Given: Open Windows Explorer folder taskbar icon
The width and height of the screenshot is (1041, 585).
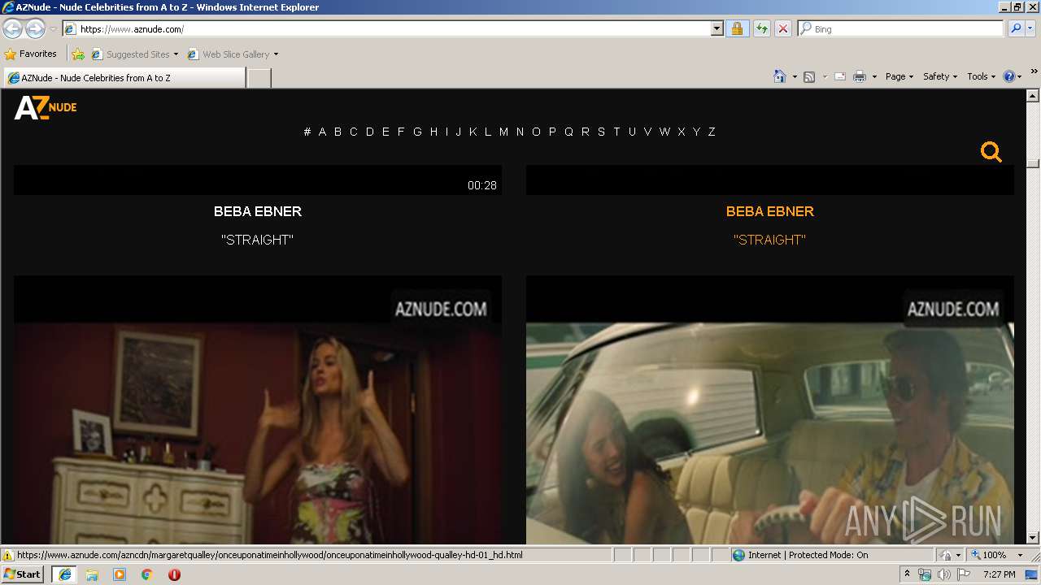Looking at the screenshot, I should tap(92, 574).
